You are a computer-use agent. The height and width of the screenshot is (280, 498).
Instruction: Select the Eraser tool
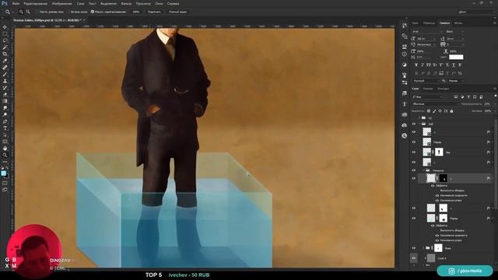tap(5, 95)
